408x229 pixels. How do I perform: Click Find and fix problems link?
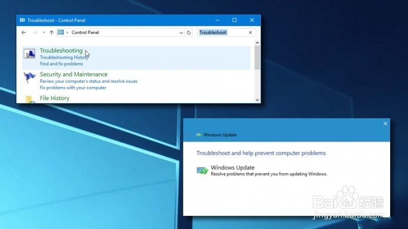tap(61, 63)
